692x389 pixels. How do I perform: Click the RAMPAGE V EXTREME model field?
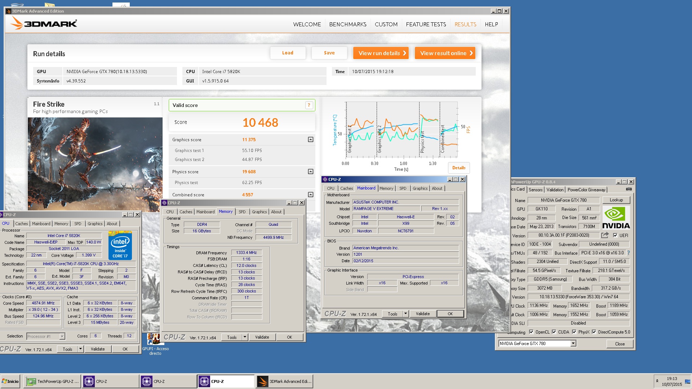(x=386, y=209)
